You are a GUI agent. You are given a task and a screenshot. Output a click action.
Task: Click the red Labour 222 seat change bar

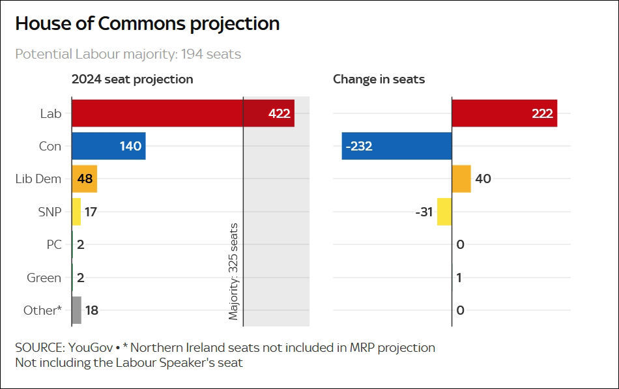[504, 113]
